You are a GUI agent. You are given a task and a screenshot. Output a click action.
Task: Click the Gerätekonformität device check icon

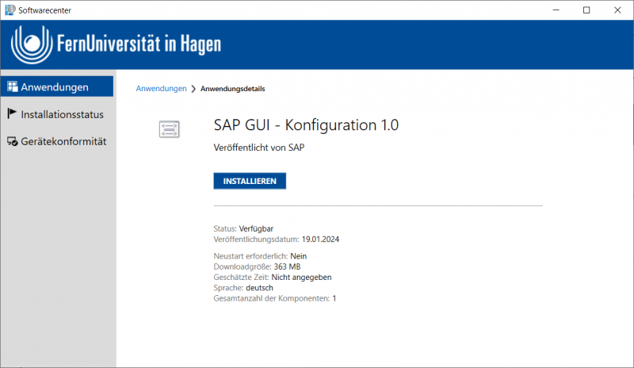(13, 141)
